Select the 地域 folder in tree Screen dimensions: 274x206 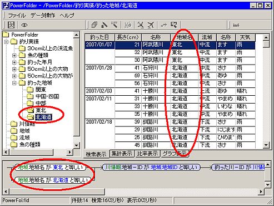tap(24, 131)
